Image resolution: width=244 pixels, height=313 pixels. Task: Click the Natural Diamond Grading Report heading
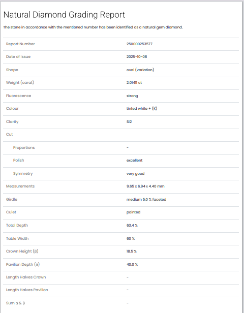point(64,15)
